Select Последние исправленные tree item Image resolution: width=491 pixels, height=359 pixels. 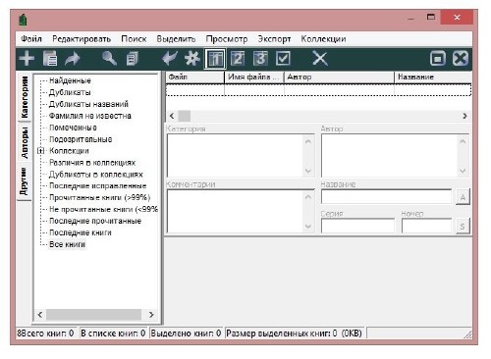pos(98,186)
